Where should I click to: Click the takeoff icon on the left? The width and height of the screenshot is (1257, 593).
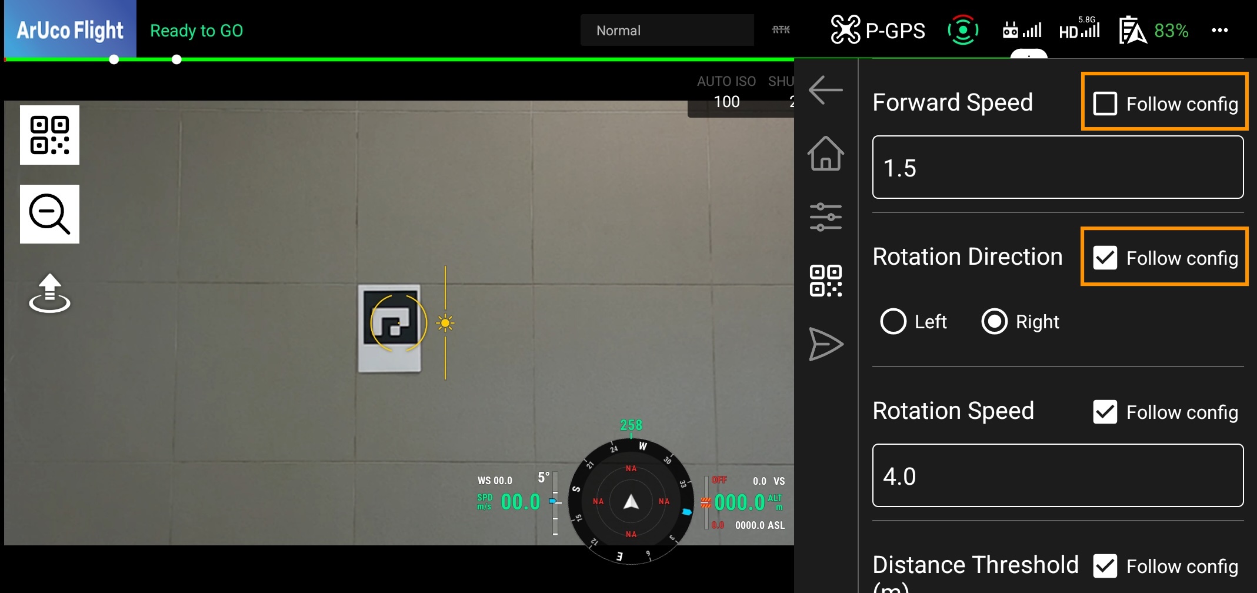(x=49, y=294)
